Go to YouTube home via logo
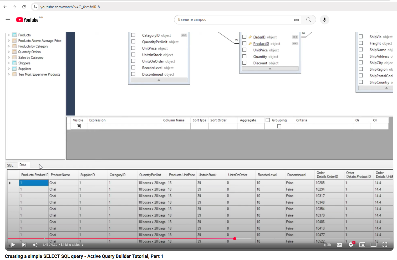The height and width of the screenshot is (260, 397). click(x=27, y=20)
